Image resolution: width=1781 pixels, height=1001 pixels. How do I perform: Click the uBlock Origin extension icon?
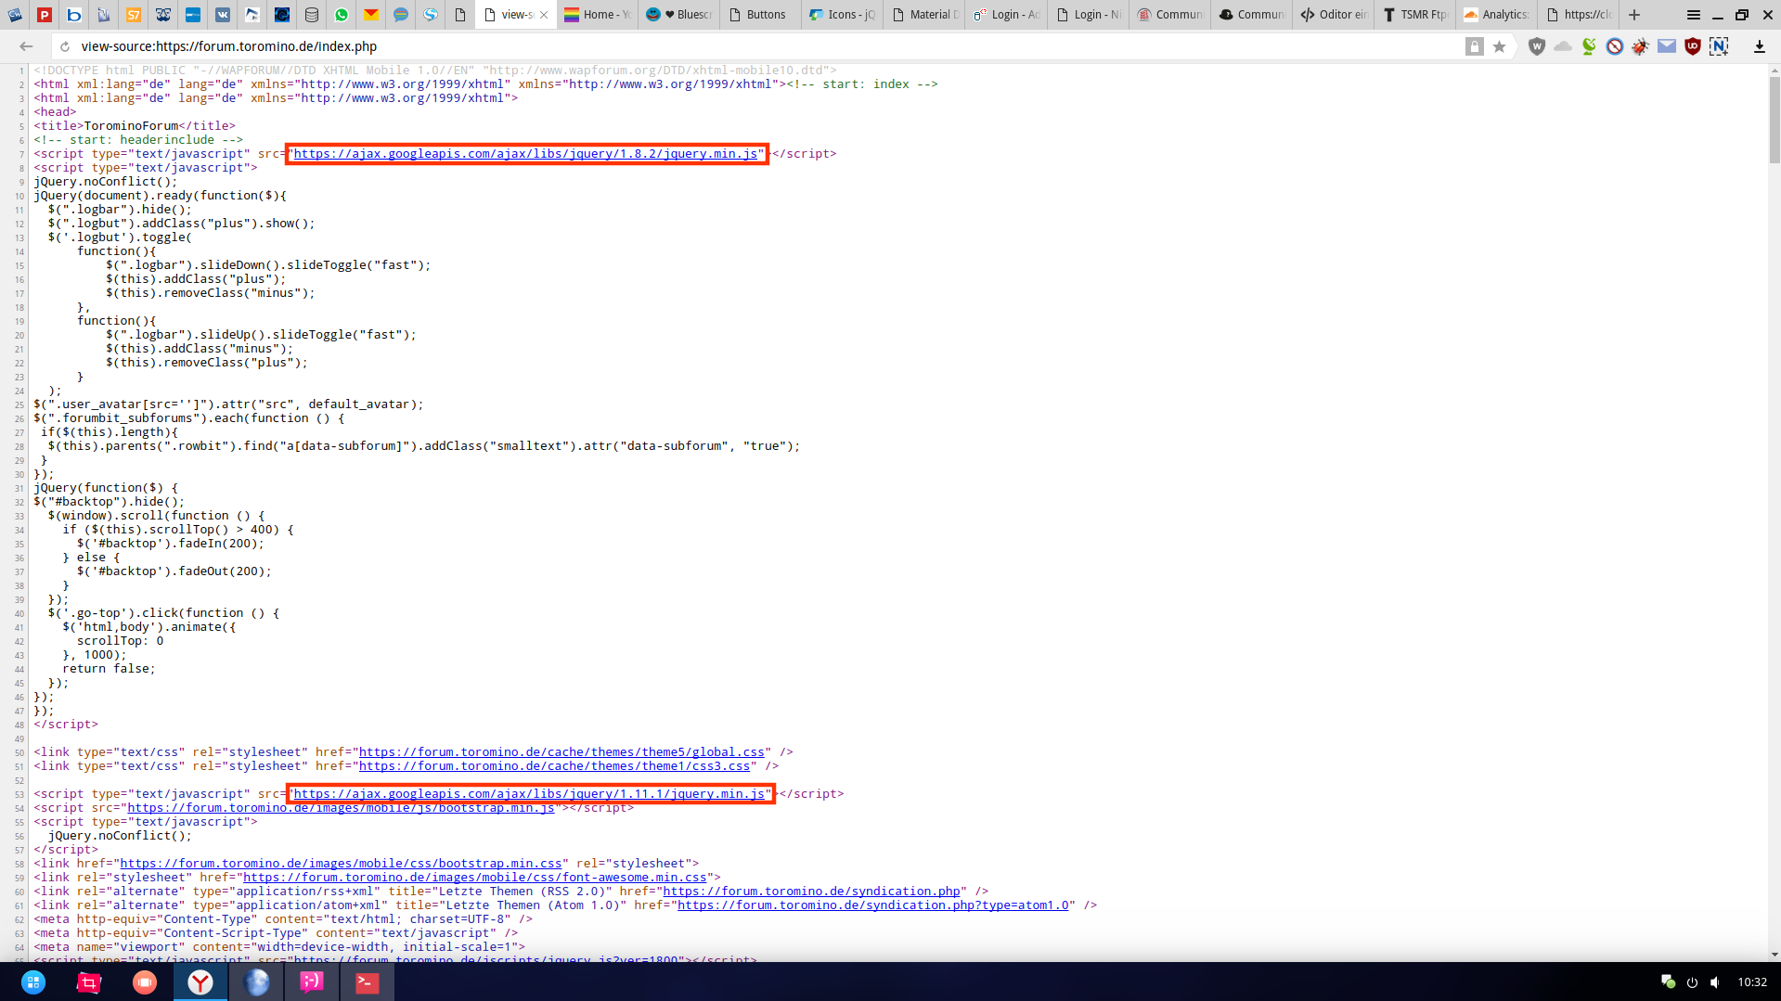point(1693,46)
